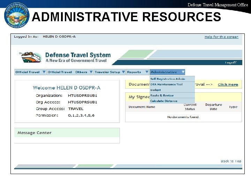Viewport: 251px width, 188px height.
Task: Click the Type column header
Action: (x=233, y=107)
